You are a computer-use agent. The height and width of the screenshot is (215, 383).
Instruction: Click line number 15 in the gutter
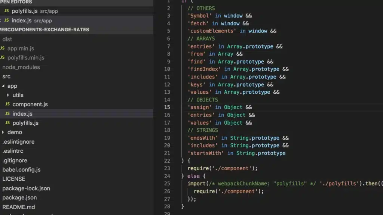click(167, 107)
